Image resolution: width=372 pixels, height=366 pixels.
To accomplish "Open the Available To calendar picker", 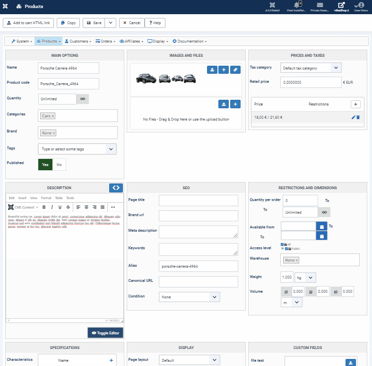I will click(322, 236).
